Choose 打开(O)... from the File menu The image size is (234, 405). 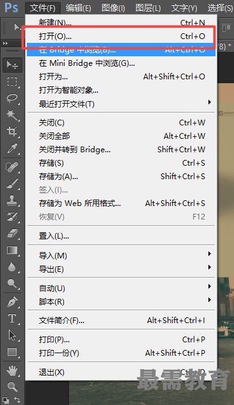121,36
